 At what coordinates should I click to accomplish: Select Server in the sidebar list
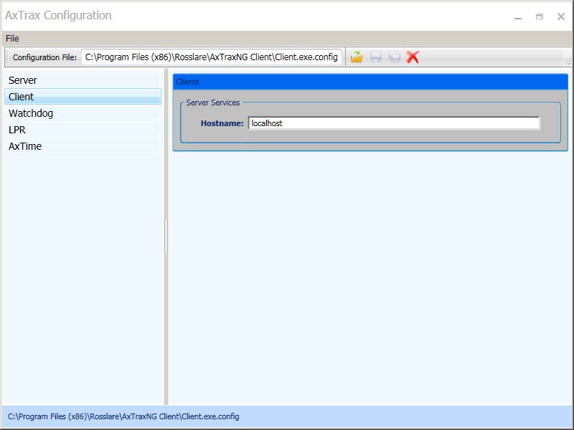(83, 80)
